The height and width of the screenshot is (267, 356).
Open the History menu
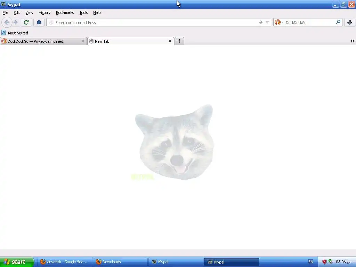click(44, 13)
